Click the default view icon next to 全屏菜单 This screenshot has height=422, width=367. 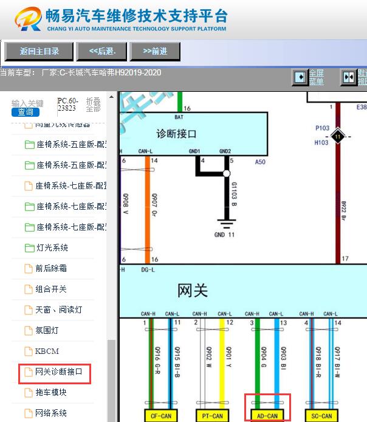[x=349, y=77]
